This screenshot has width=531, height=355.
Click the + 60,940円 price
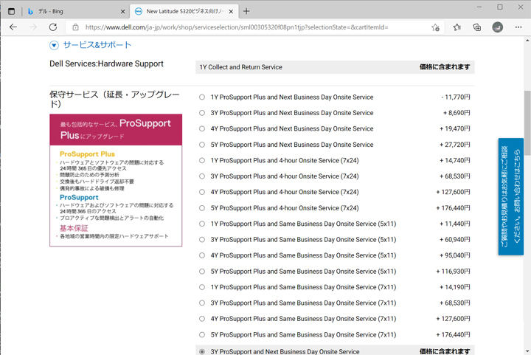pyautogui.click(x=455, y=239)
